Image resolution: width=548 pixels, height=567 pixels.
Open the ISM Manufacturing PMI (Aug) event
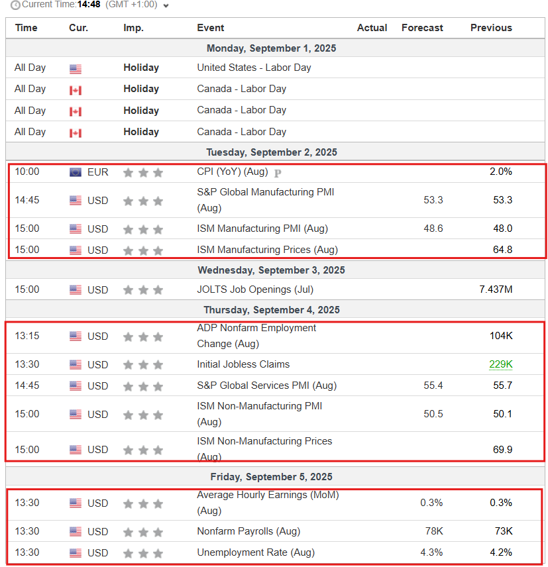click(262, 229)
